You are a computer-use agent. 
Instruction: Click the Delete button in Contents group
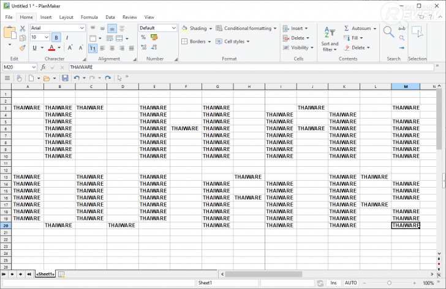click(x=357, y=48)
